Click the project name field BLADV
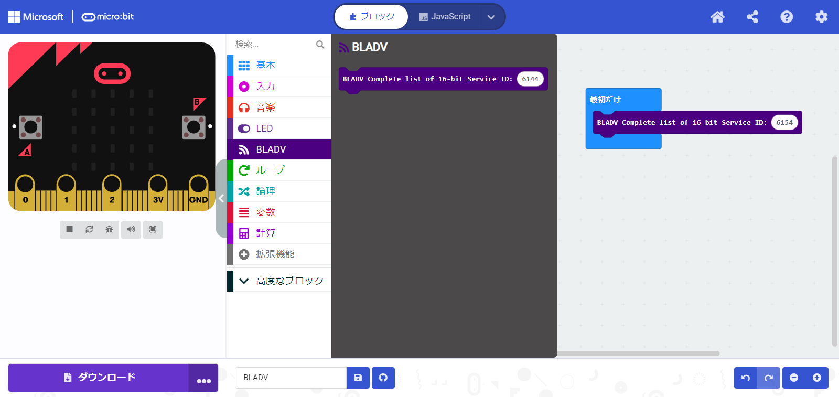Viewport: 839px width, 397px height. point(291,378)
